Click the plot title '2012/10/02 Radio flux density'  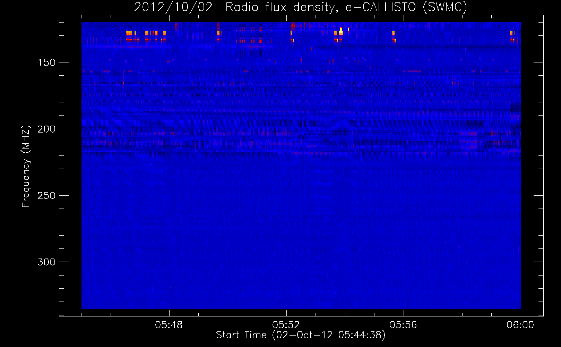[236, 8]
